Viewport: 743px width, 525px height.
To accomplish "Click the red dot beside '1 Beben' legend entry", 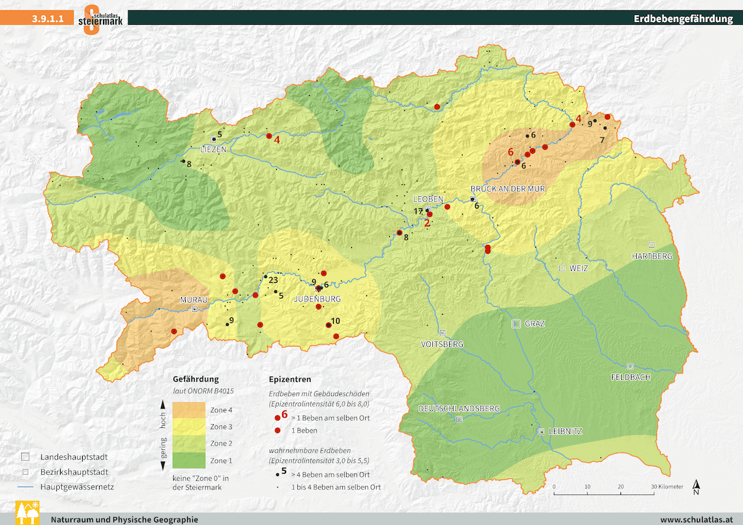I will click(277, 431).
